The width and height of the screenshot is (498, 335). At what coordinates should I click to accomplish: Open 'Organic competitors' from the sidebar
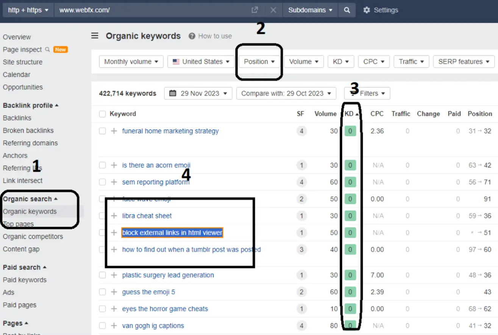coord(33,236)
